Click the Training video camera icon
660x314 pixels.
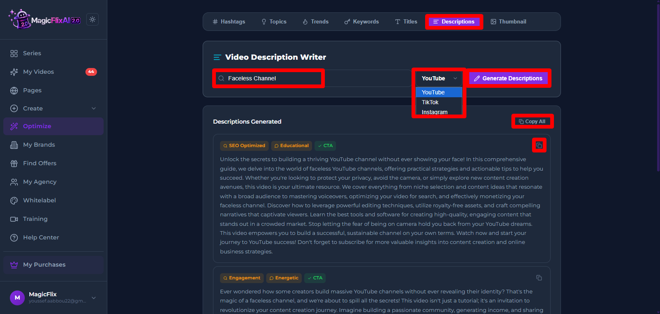coord(14,219)
